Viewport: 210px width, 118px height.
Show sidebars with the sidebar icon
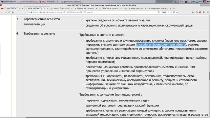tap(197, 12)
